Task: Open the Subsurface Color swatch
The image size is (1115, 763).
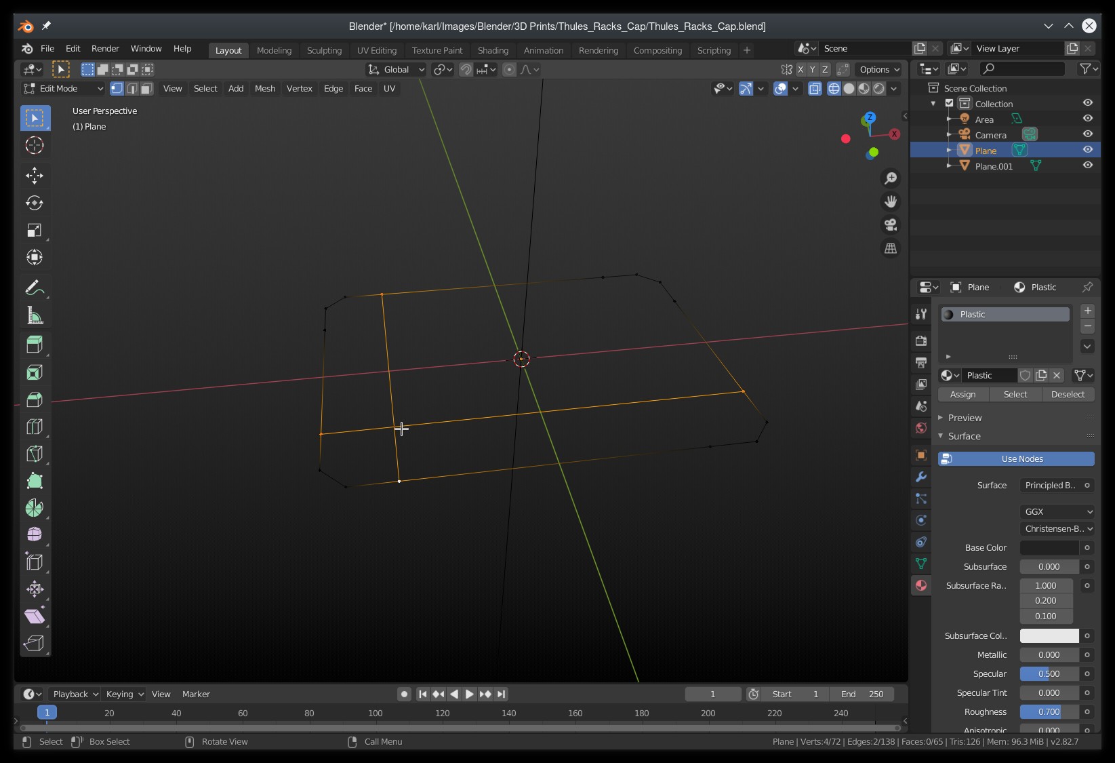Action: click(x=1049, y=635)
